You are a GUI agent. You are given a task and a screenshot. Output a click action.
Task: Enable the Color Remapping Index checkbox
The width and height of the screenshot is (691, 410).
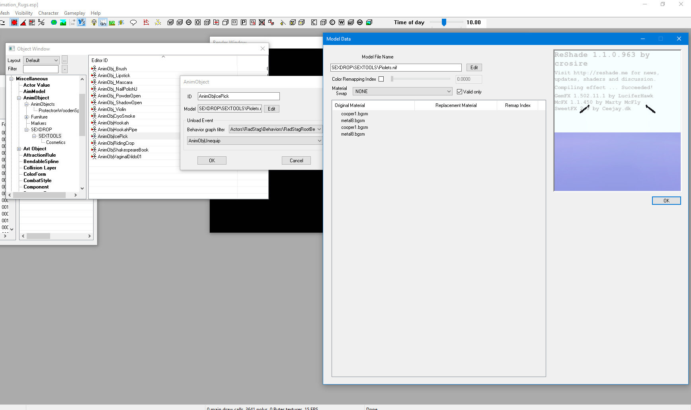[381, 79]
